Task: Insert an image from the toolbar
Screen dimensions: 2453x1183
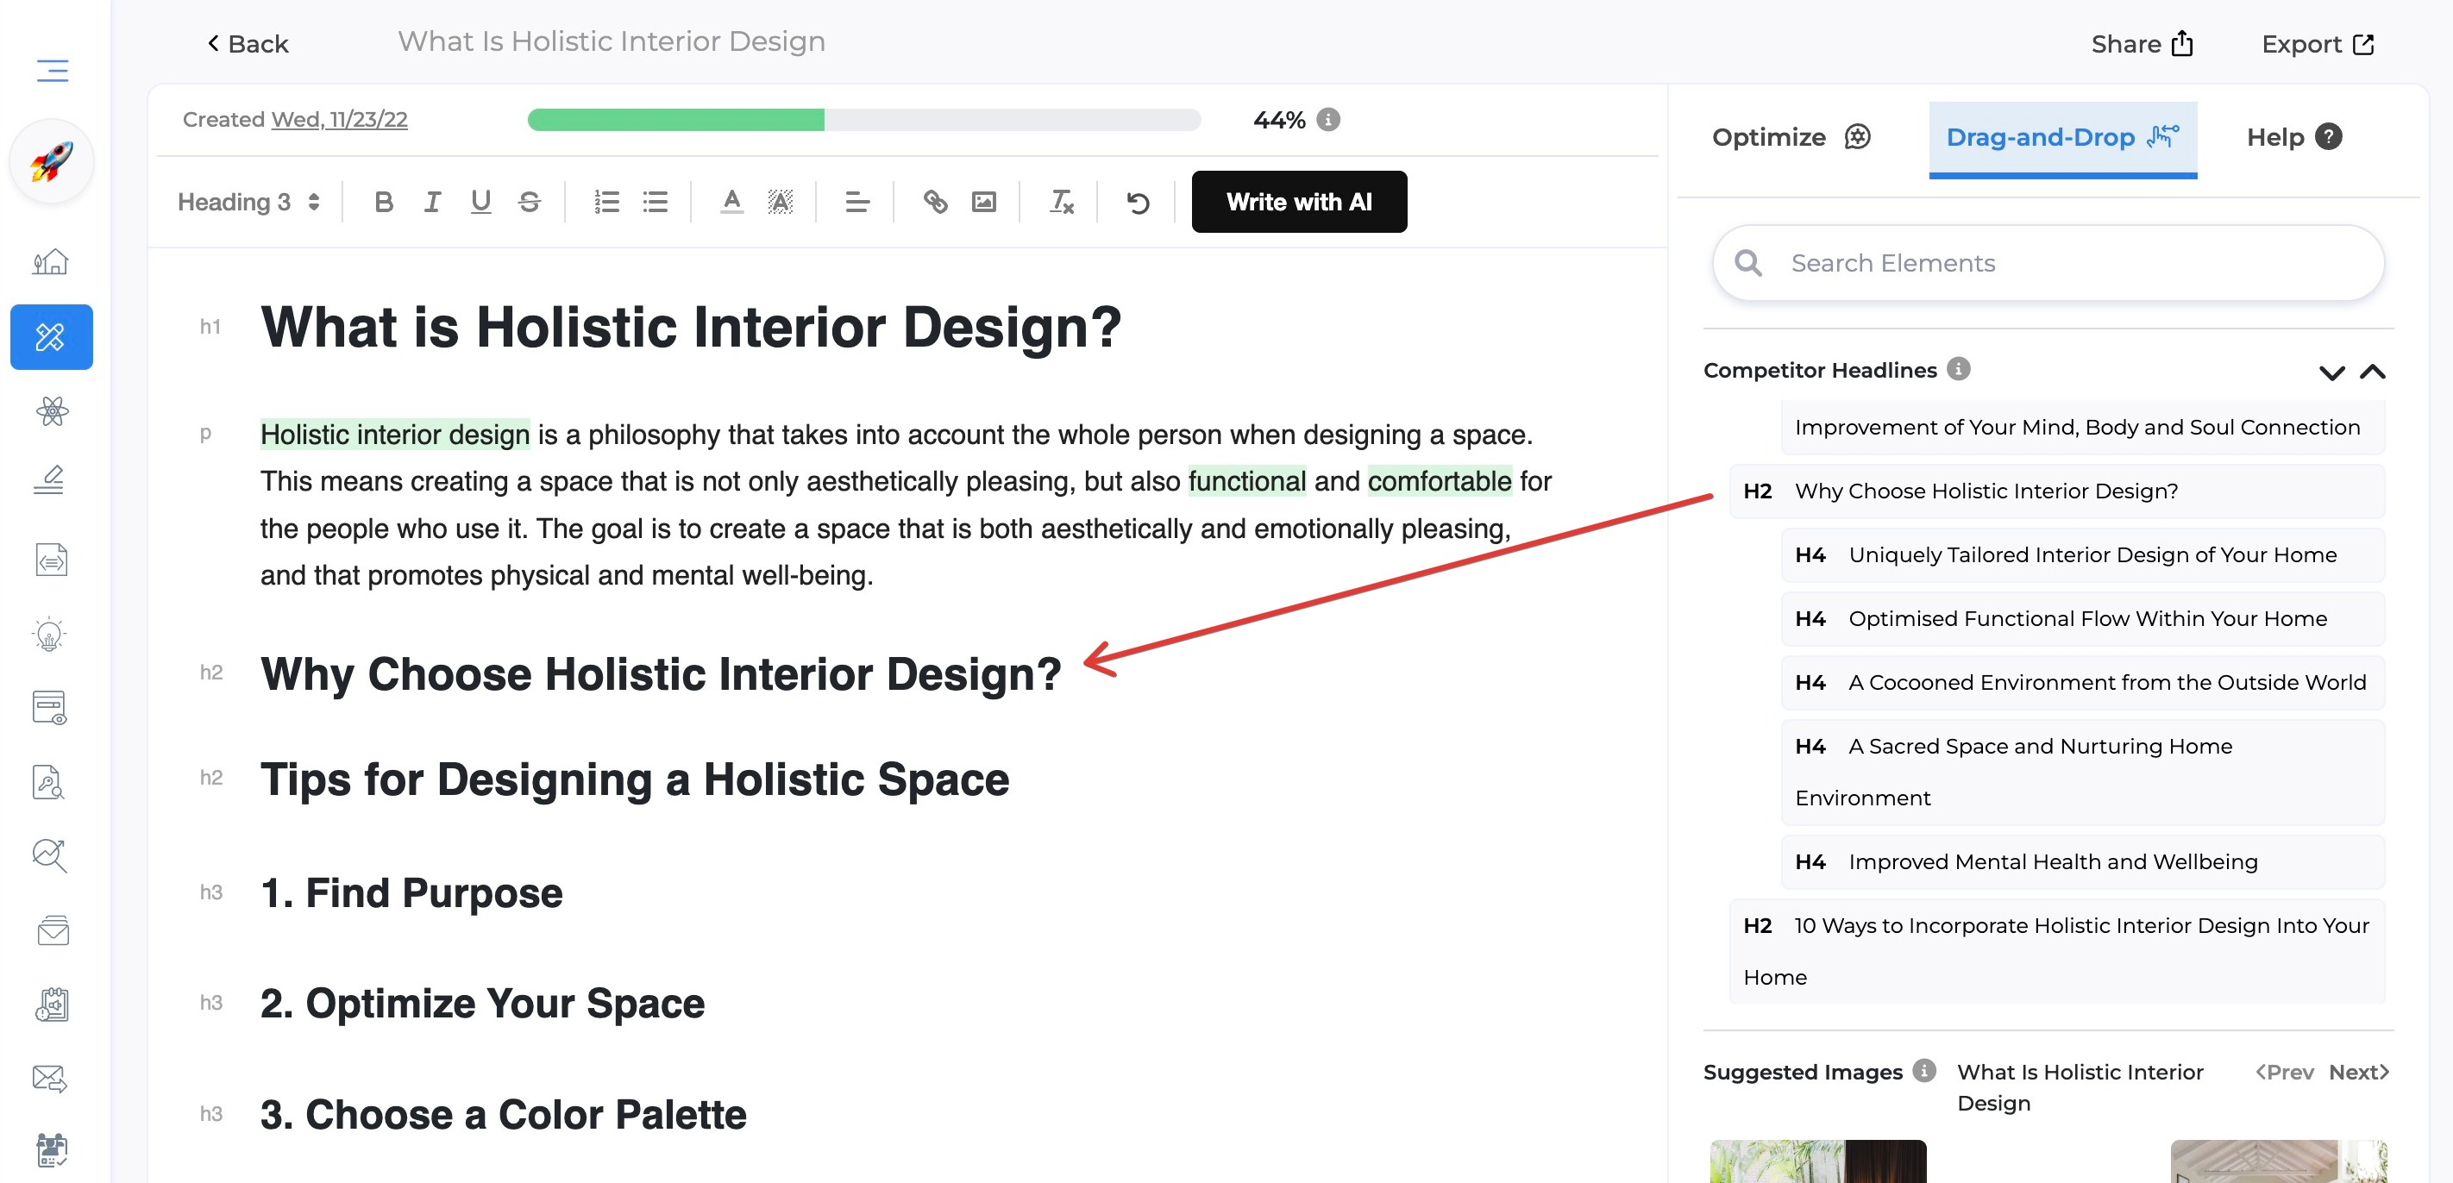Action: pyautogui.click(x=983, y=202)
